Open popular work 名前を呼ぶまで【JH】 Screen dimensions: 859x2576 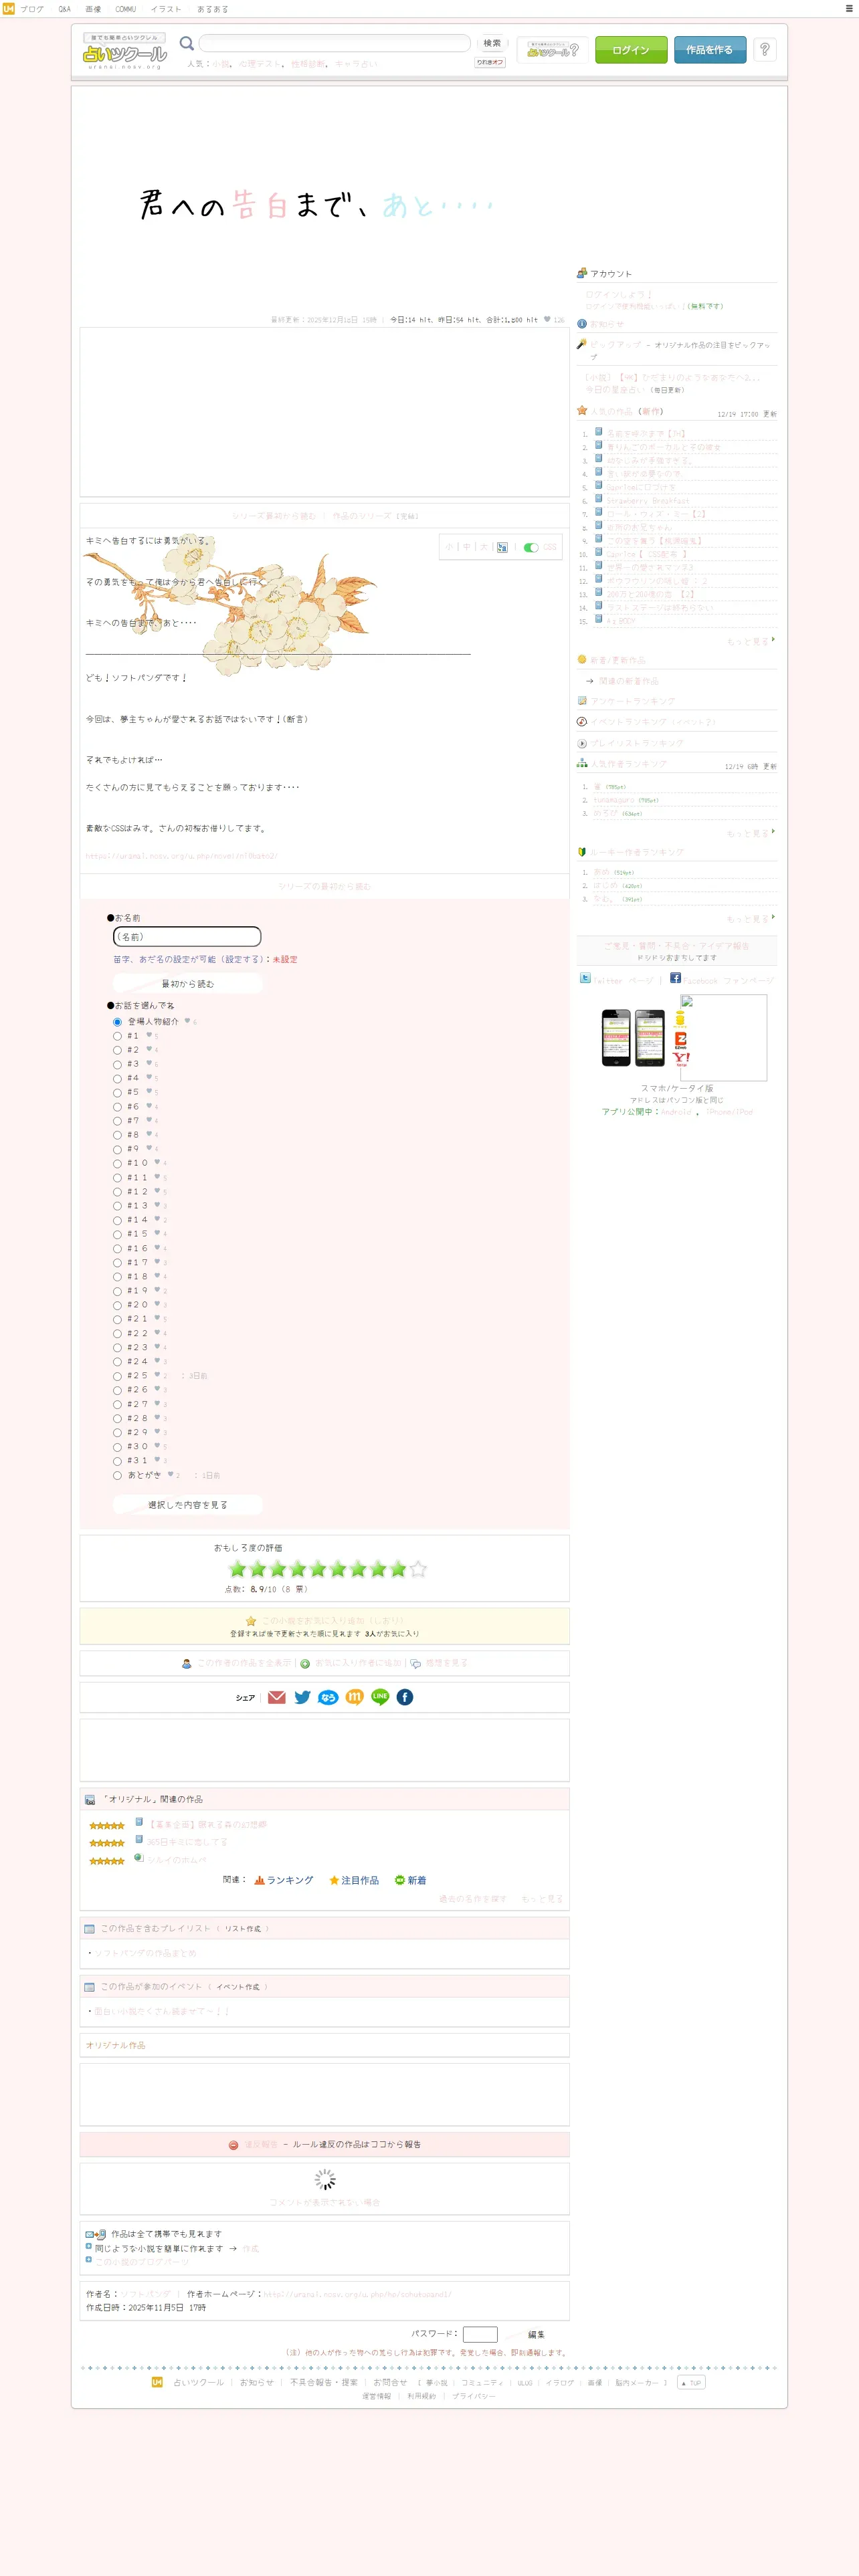(646, 434)
